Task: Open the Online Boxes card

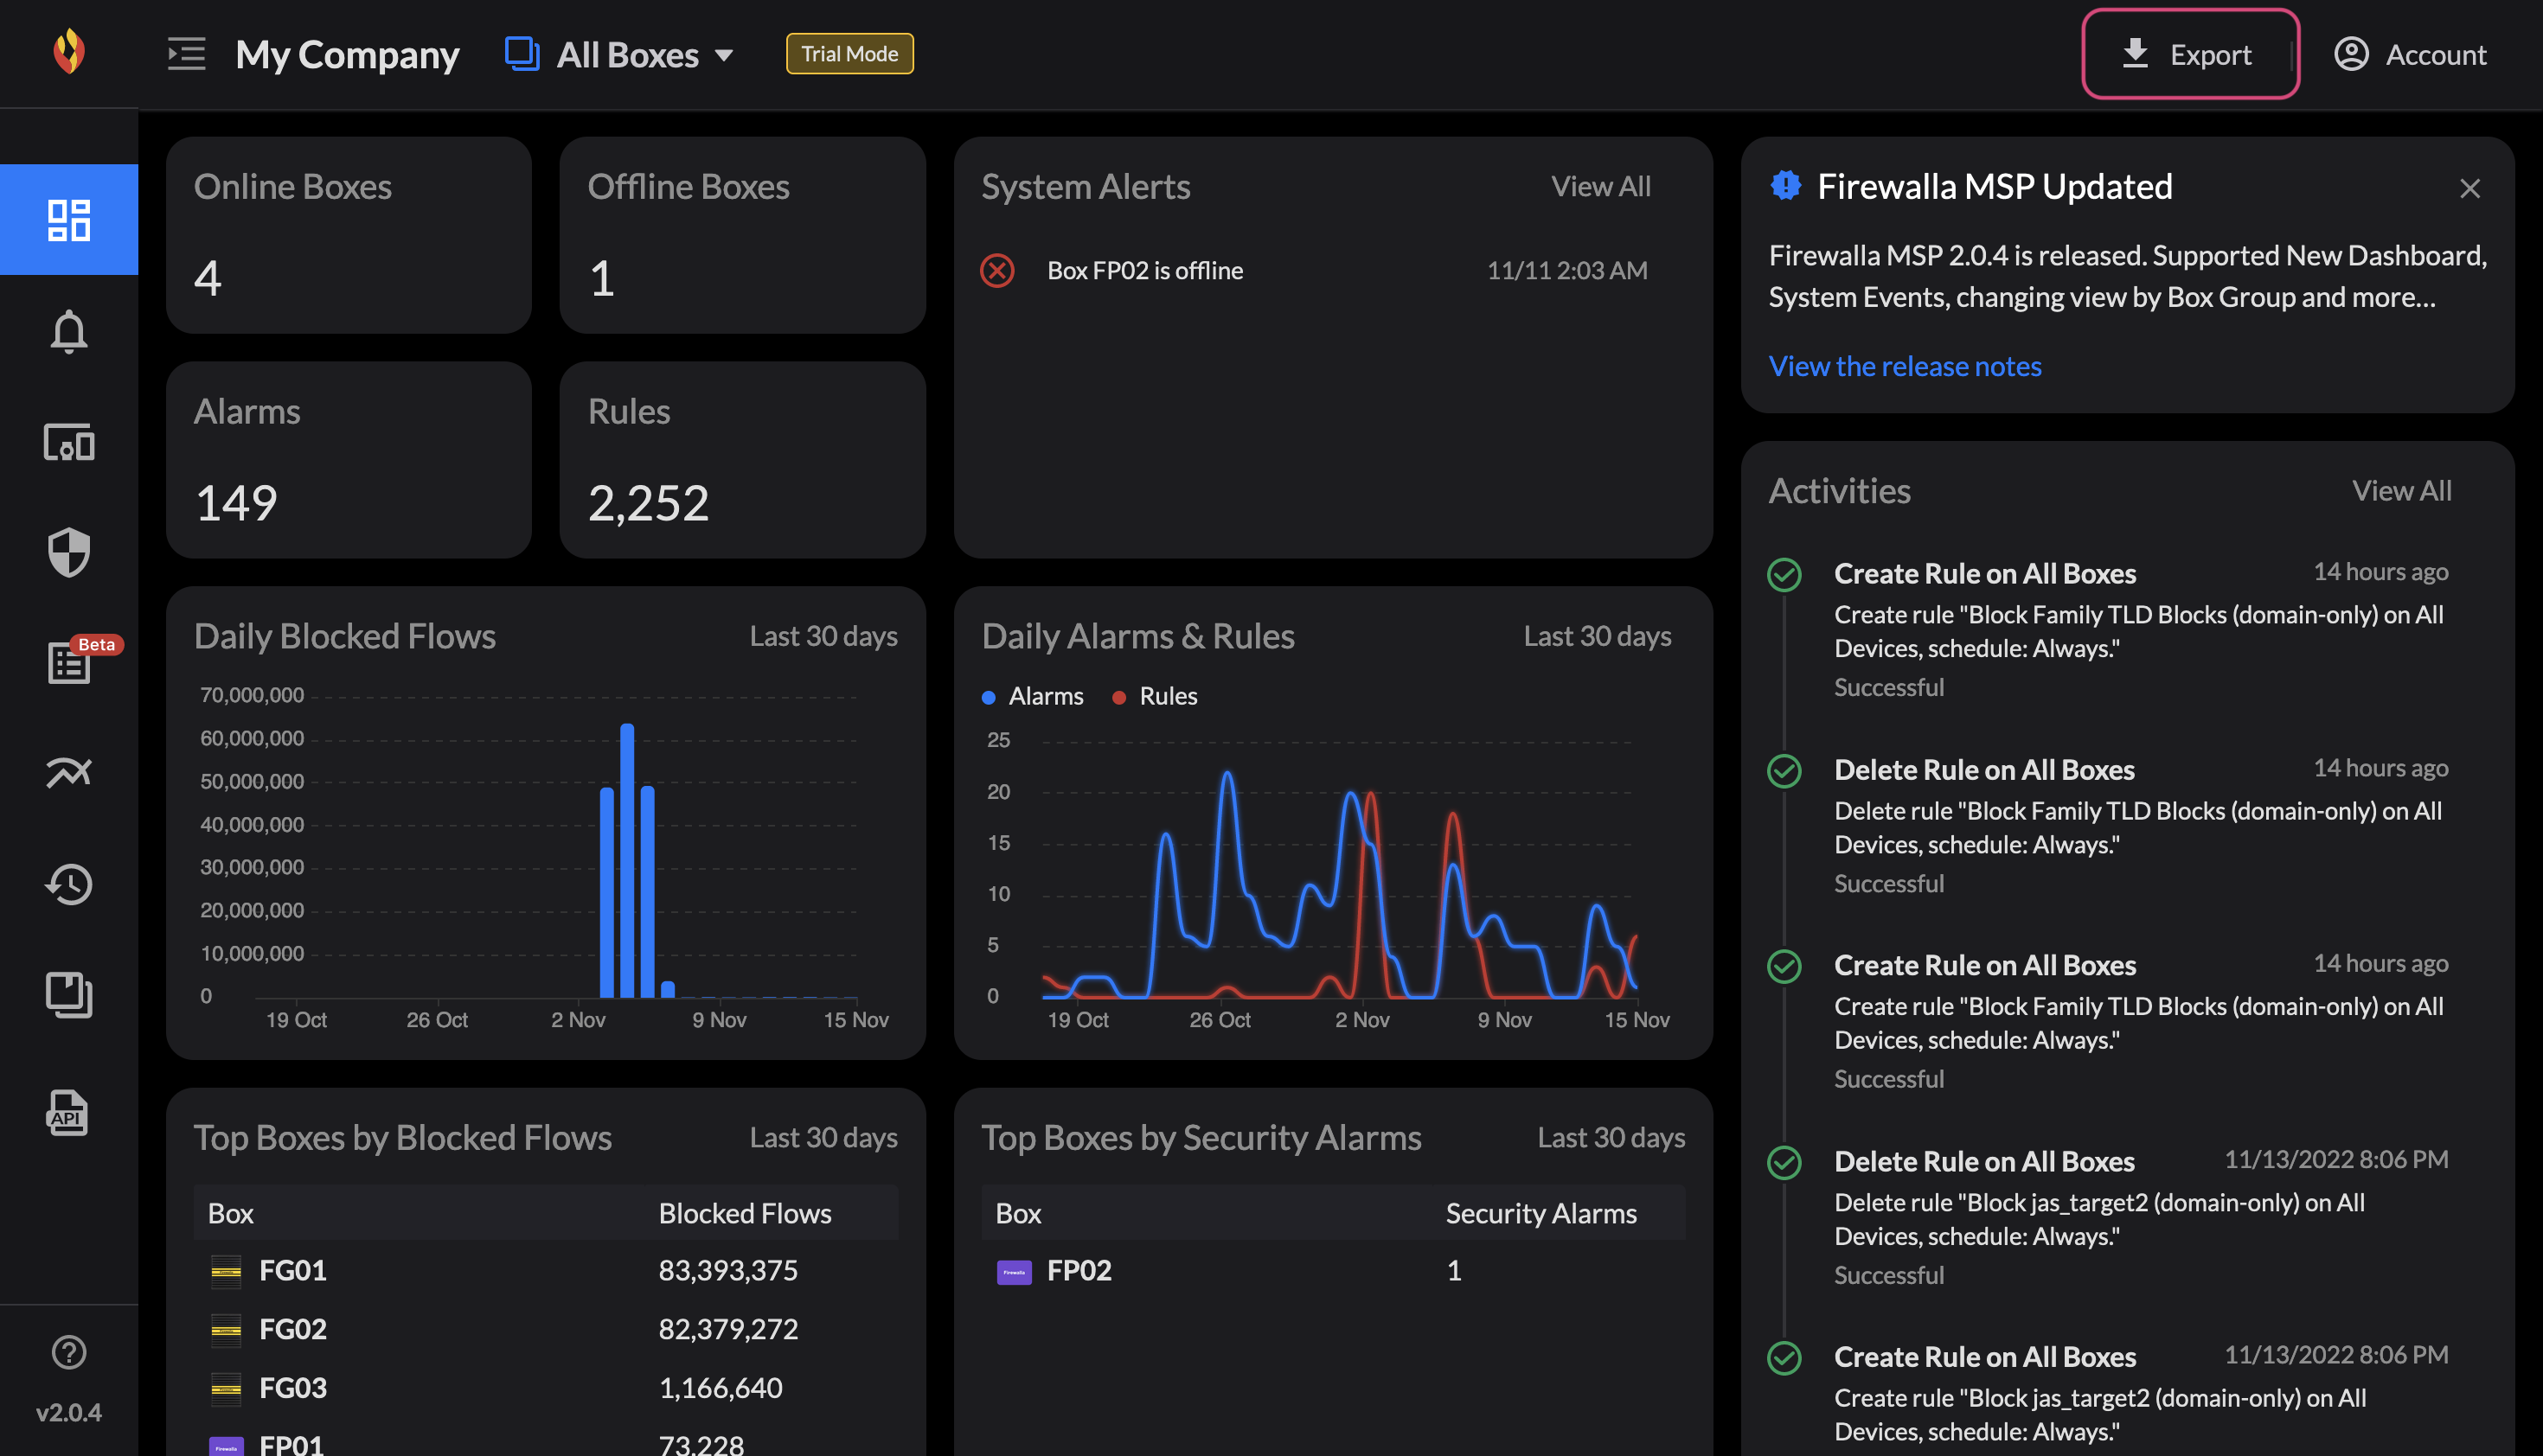Action: pos(348,235)
